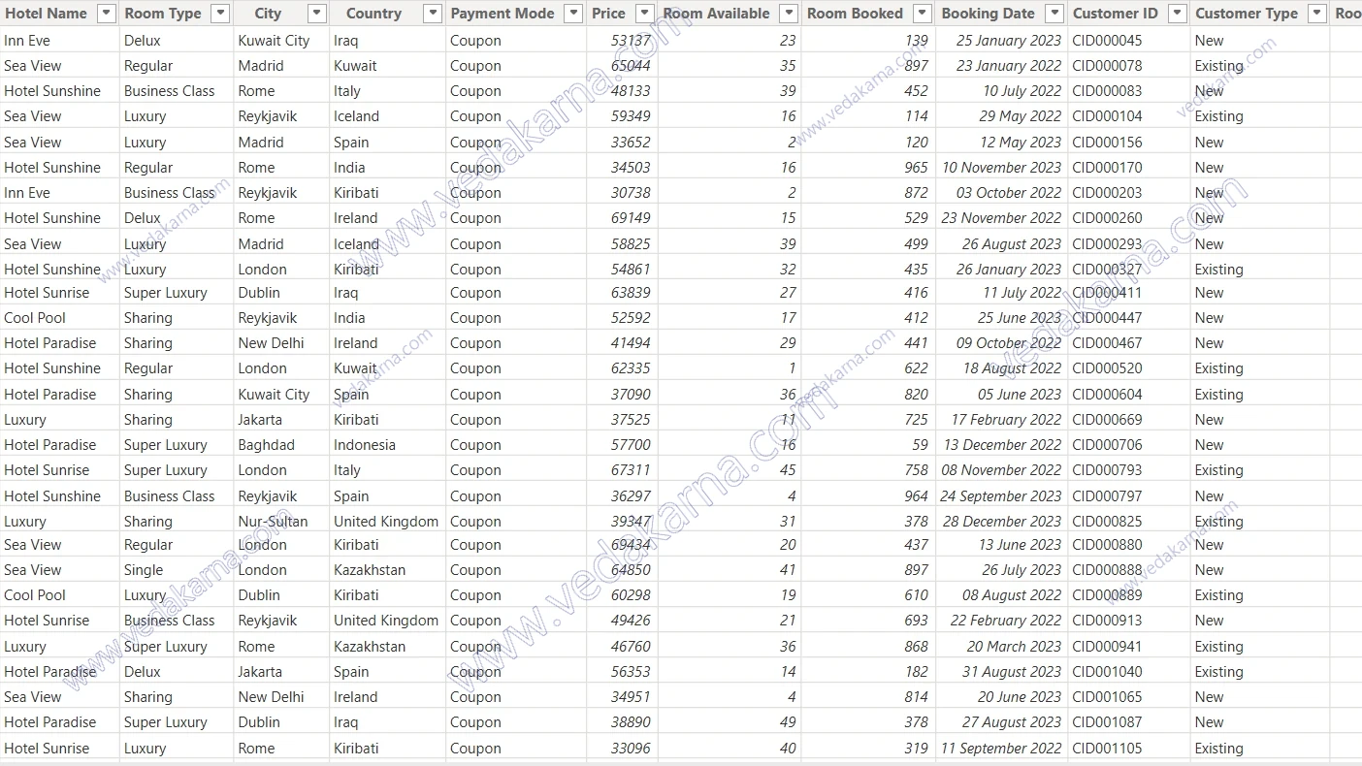Viewport: 1362px width, 766px height.
Task: Open the Hotel Name column filter dropdown
Action: click(x=107, y=14)
